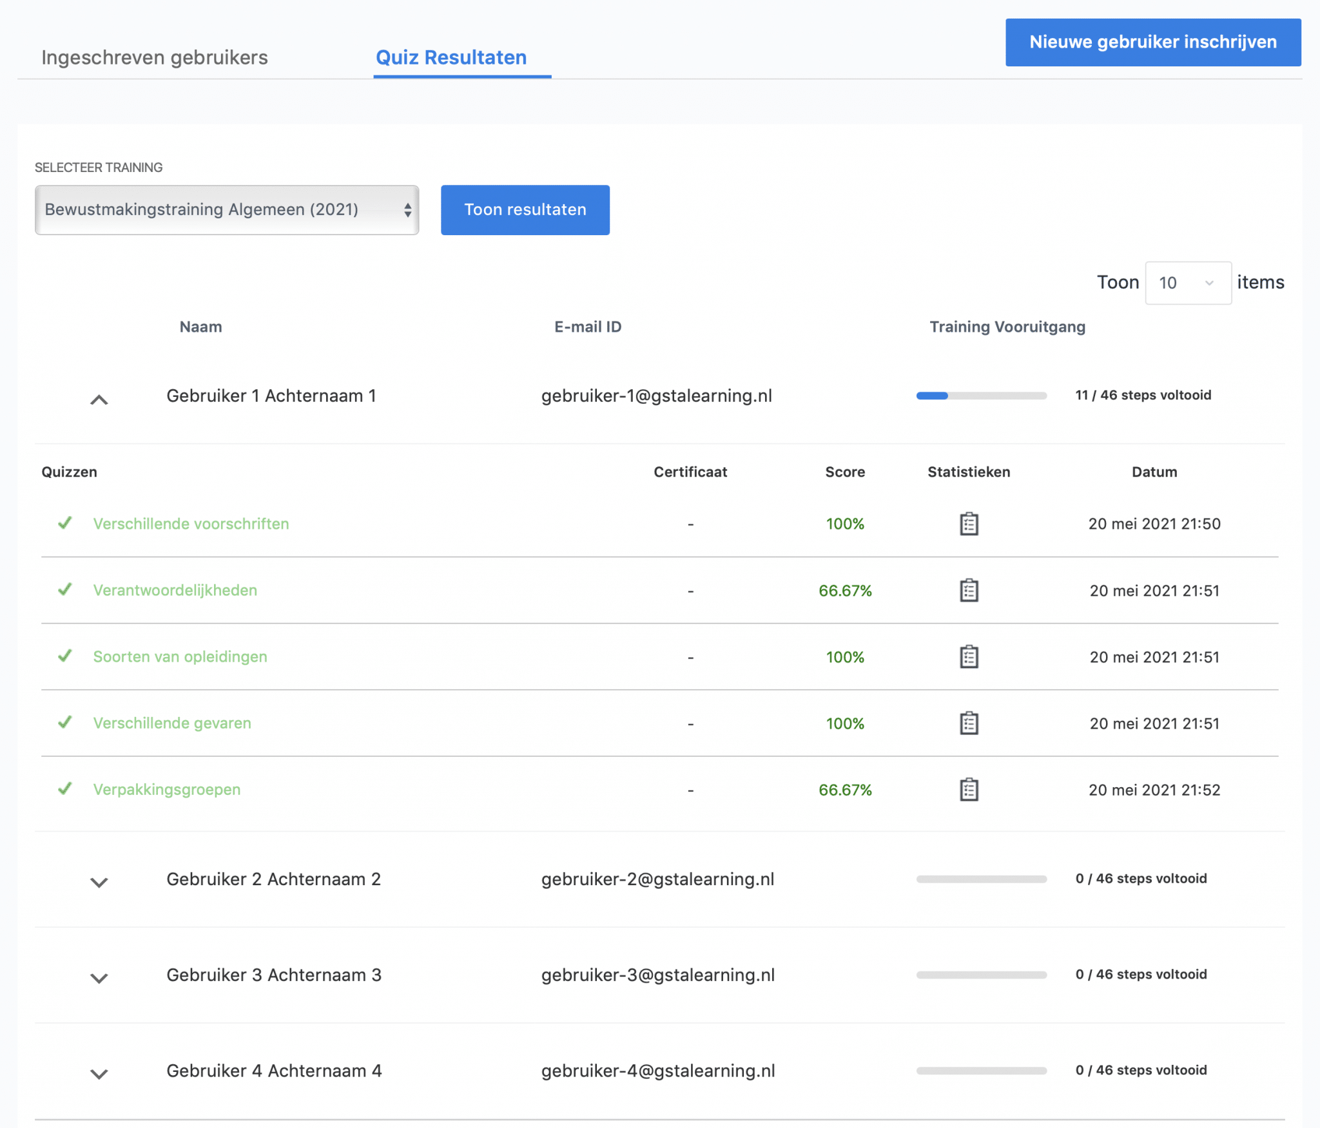The width and height of the screenshot is (1320, 1128).
Task: Click green checkmark beside Verpakkingsgroepen
Action: point(64,788)
